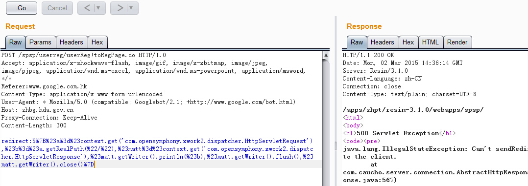
Task: Click the Referer:www.google.com.hk header line
Action: pos(44,86)
